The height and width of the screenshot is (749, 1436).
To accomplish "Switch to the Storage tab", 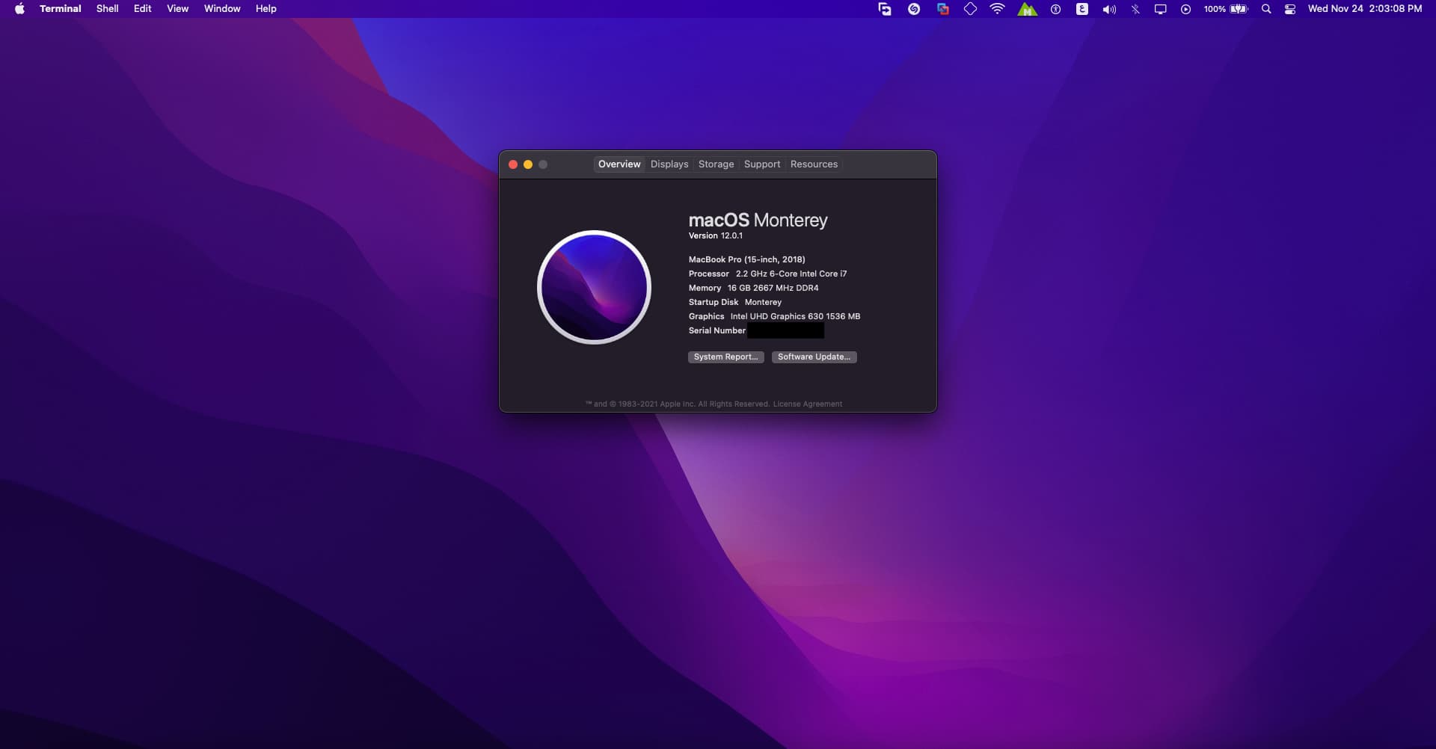I will (716, 164).
